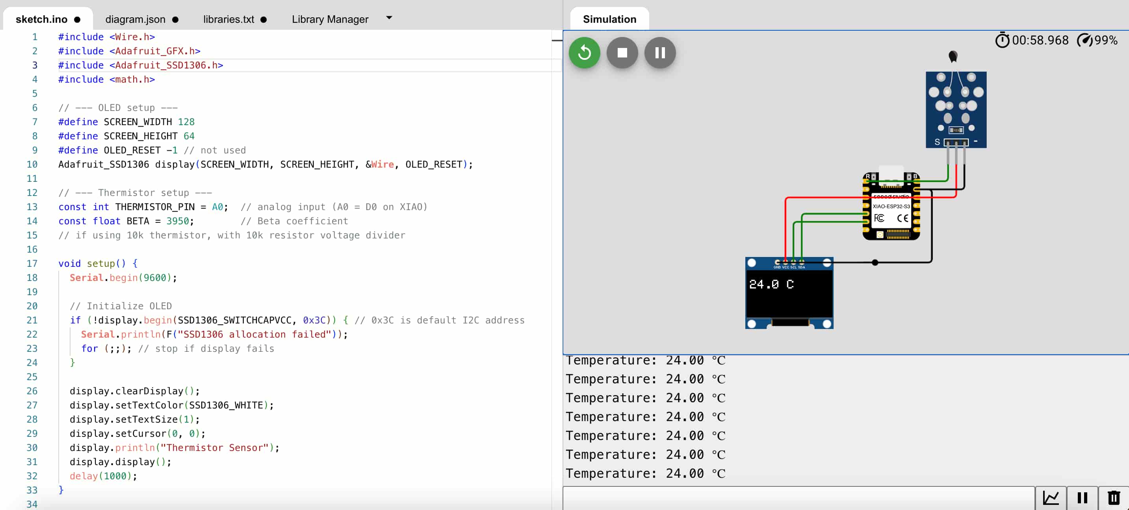Restart the simulation with green button
The width and height of the screenshot is (1129, 510).
click(584, 53)
